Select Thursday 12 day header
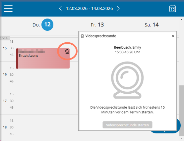The width and height of the screenshot is (184, 141). click(43, 25)
